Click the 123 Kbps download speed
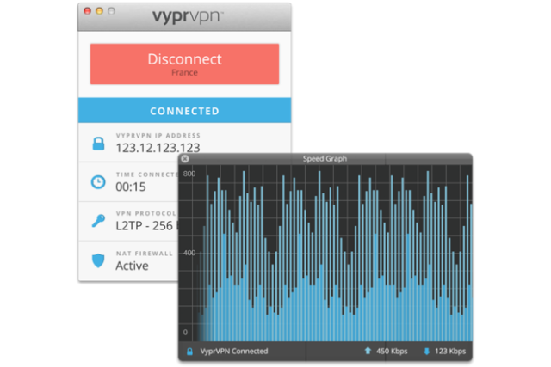 pos(450,351)
